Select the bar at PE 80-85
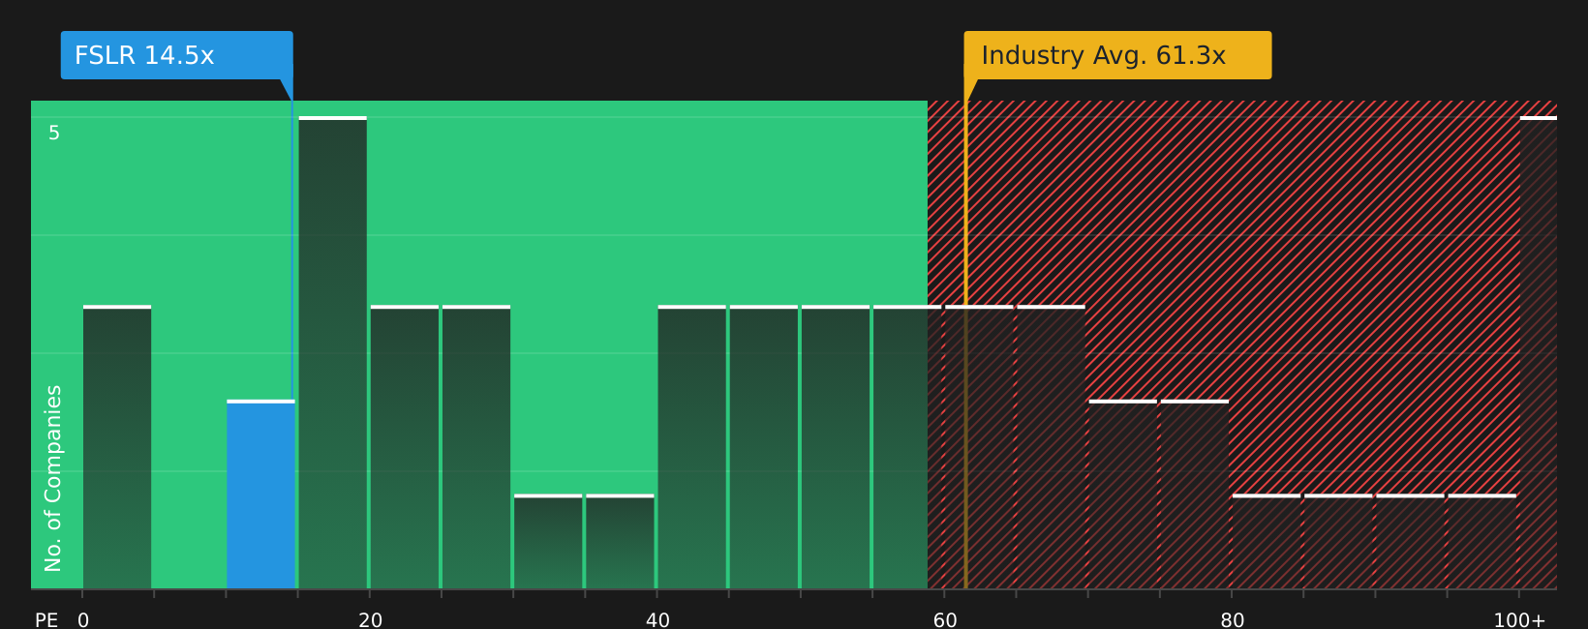The height and width of the screenshot is (629, 1588). click(x=1267, y=542)
